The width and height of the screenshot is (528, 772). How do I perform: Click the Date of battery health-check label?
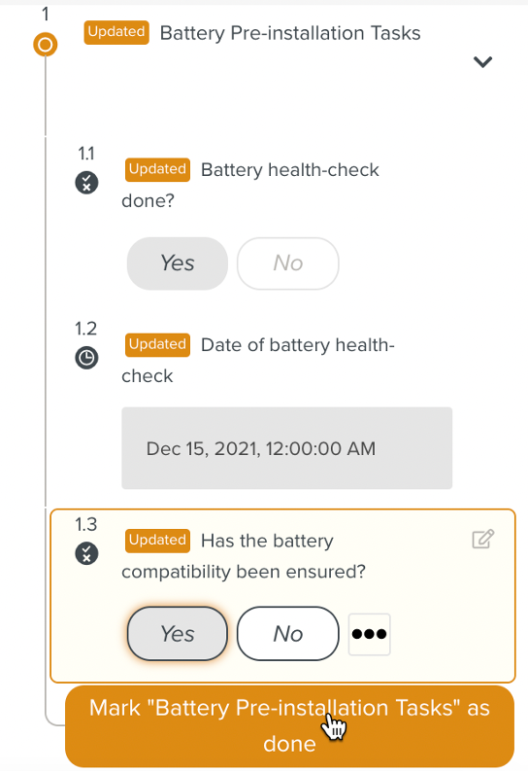pyautogui.click(x=258, y=361)
